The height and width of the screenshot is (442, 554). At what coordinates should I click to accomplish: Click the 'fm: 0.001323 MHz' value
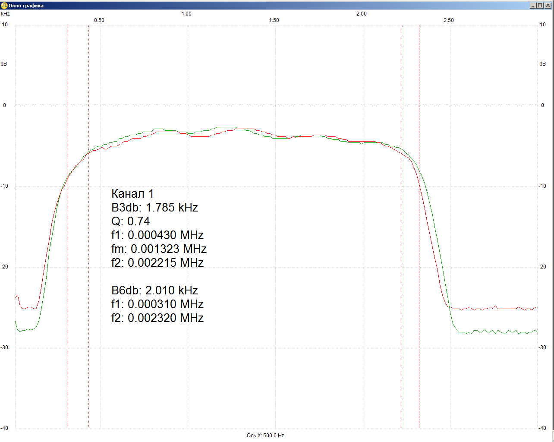pyautogui.click(x=159, y=249)
